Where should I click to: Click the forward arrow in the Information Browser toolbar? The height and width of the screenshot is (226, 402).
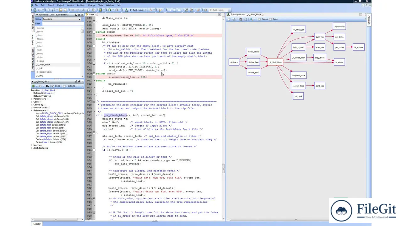(40, 86)
